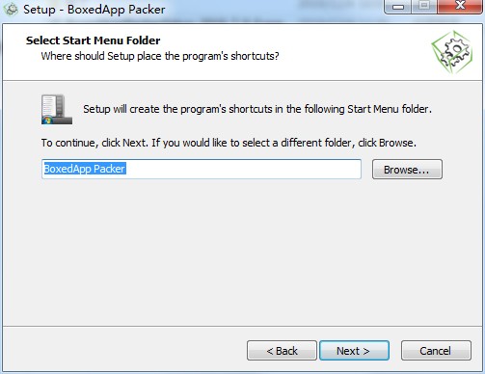Click 'Setup will create the program's shortcuts' text
This screenshot has height=374, width=485.
click(x=257, y=109)
